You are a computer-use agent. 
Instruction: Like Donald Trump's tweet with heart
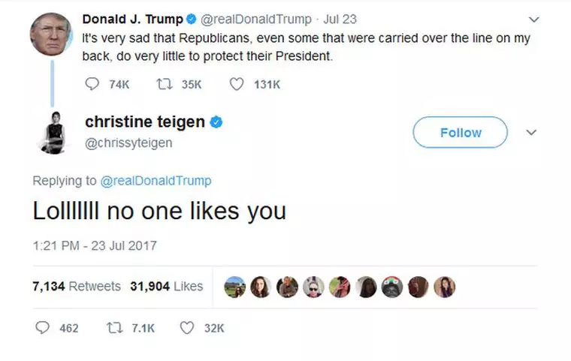pos(236,85)
